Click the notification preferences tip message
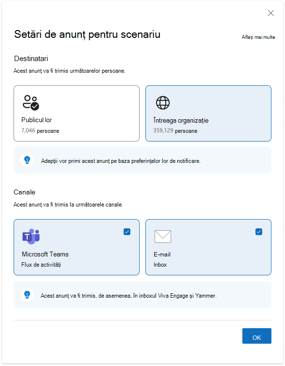The width and height of the screenshot is (285, 366). (x=121, y=161)
